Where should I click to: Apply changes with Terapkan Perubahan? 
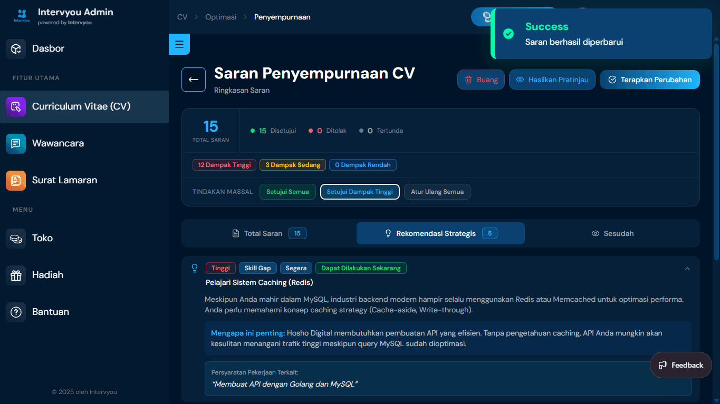coord(650,80)
